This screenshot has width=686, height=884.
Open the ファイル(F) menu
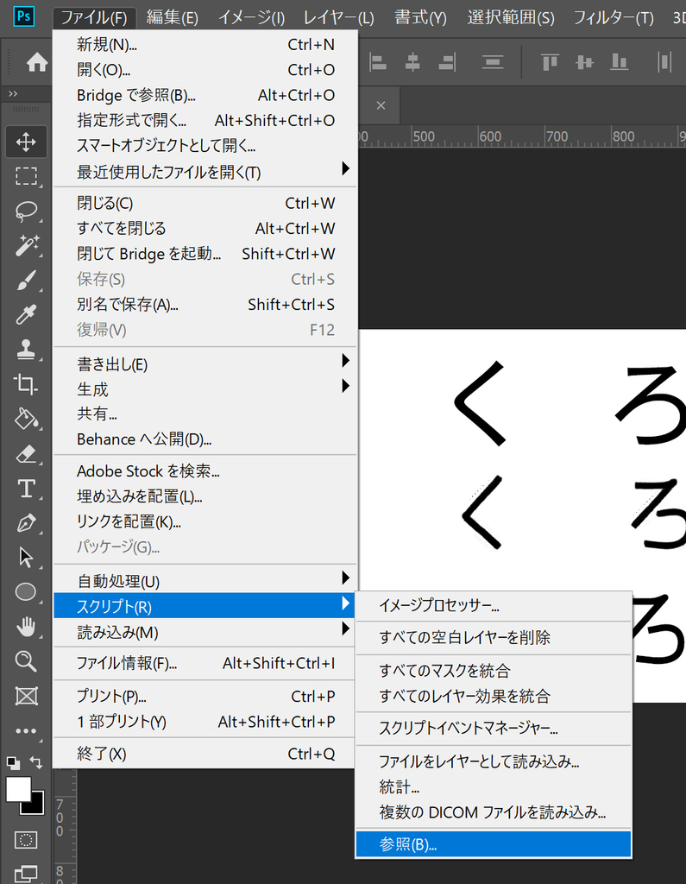(94, 17)
